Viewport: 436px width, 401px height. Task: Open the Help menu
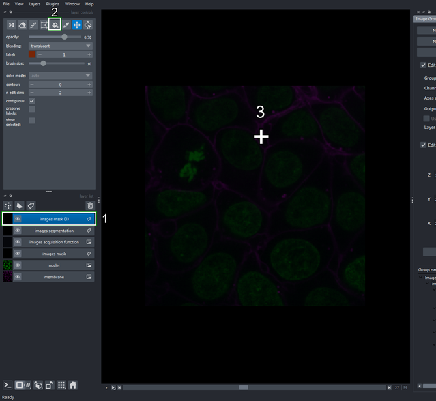(x=89, y=4)
